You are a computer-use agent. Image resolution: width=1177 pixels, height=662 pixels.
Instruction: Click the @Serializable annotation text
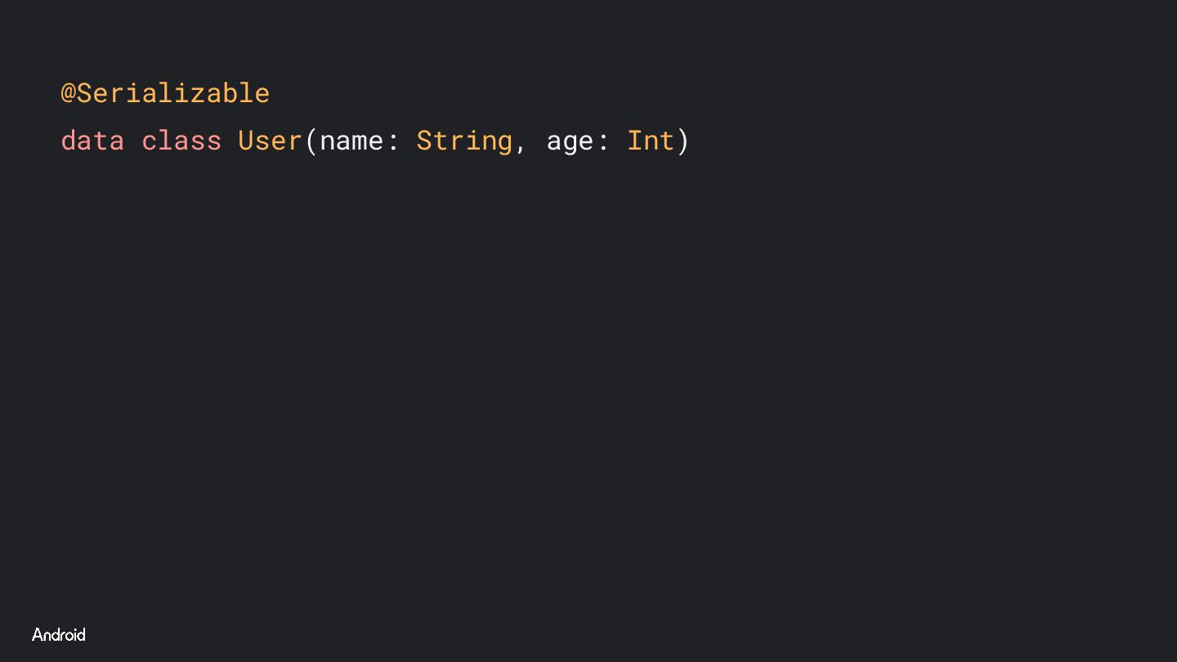pyautogui.click(x=165, y=93)
